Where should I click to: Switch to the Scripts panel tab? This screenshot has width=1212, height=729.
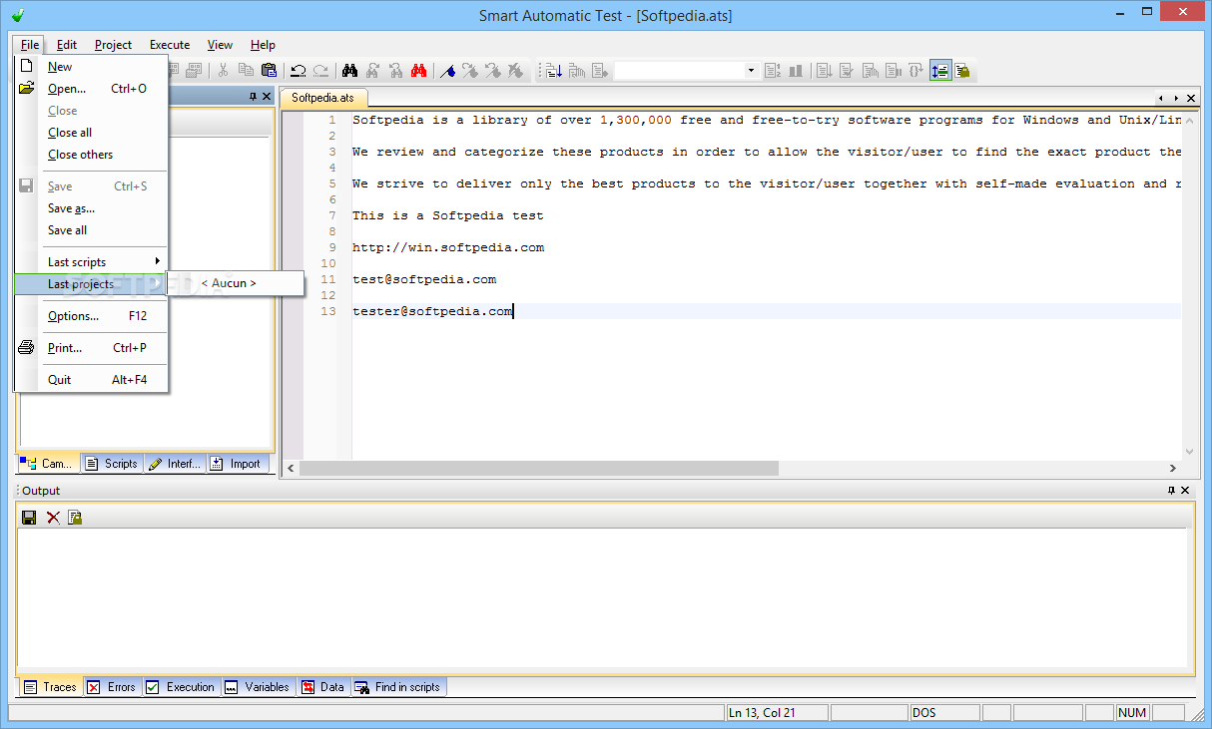(x=111, y=464)
